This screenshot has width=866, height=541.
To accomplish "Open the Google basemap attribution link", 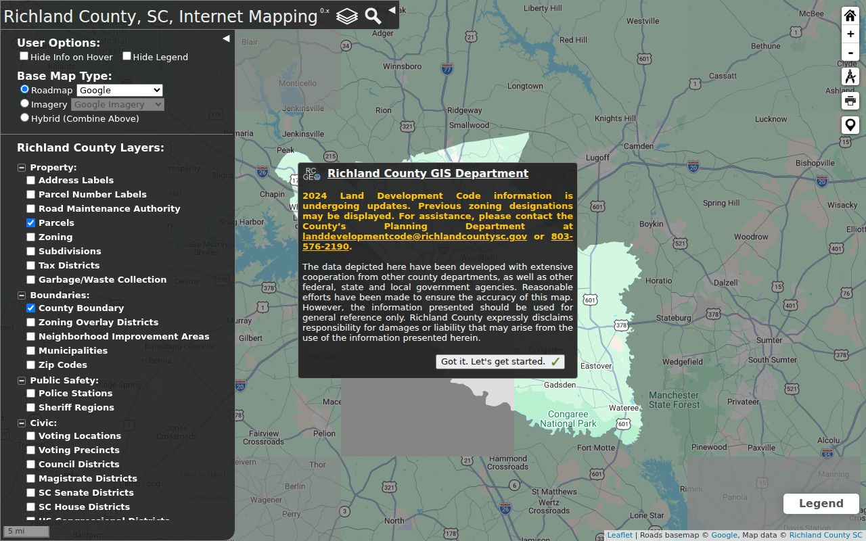I will [724, 535].
